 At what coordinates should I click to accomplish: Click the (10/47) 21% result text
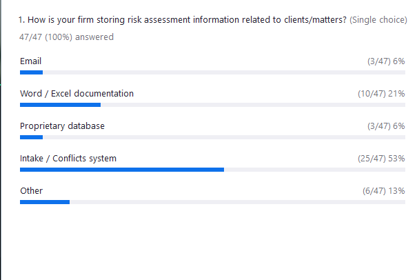point(381,94)
